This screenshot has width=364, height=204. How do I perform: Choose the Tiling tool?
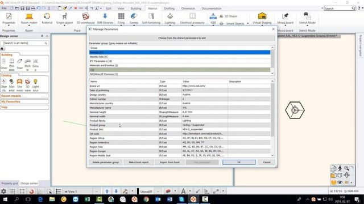coord(121,19)
